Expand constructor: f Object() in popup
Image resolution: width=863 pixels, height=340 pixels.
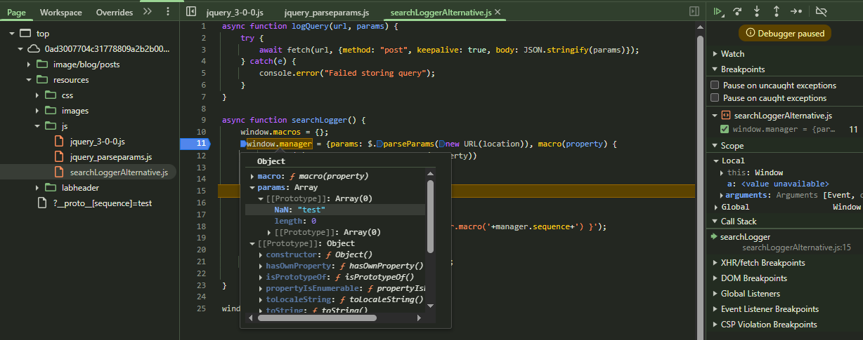(x=261, y=254)
